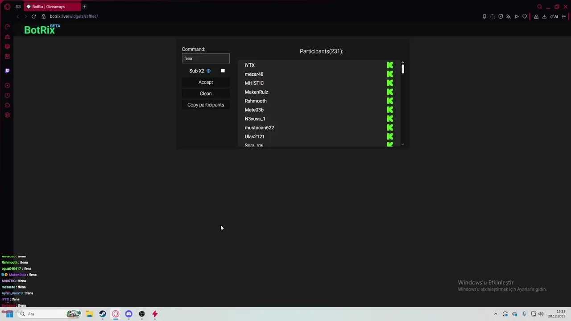Click the Accept button
Screen dimensions: 571x321
click(x=206, y=82)
